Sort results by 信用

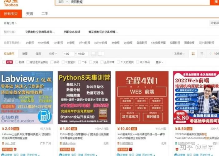(38, 54)
